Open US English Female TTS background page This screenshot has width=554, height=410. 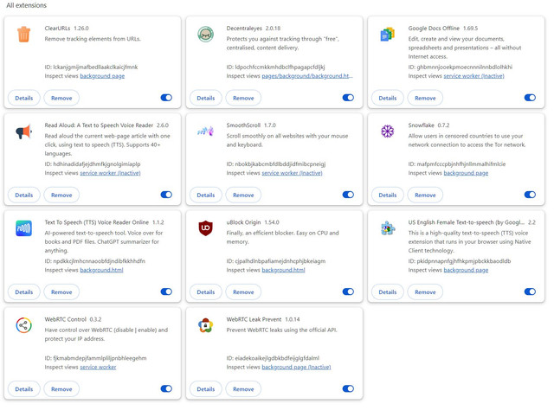click(466, 270)
